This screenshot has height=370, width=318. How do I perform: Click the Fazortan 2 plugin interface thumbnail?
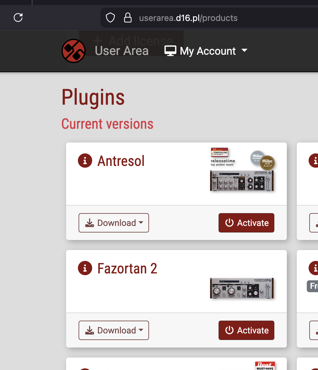[x=242, y=288]
